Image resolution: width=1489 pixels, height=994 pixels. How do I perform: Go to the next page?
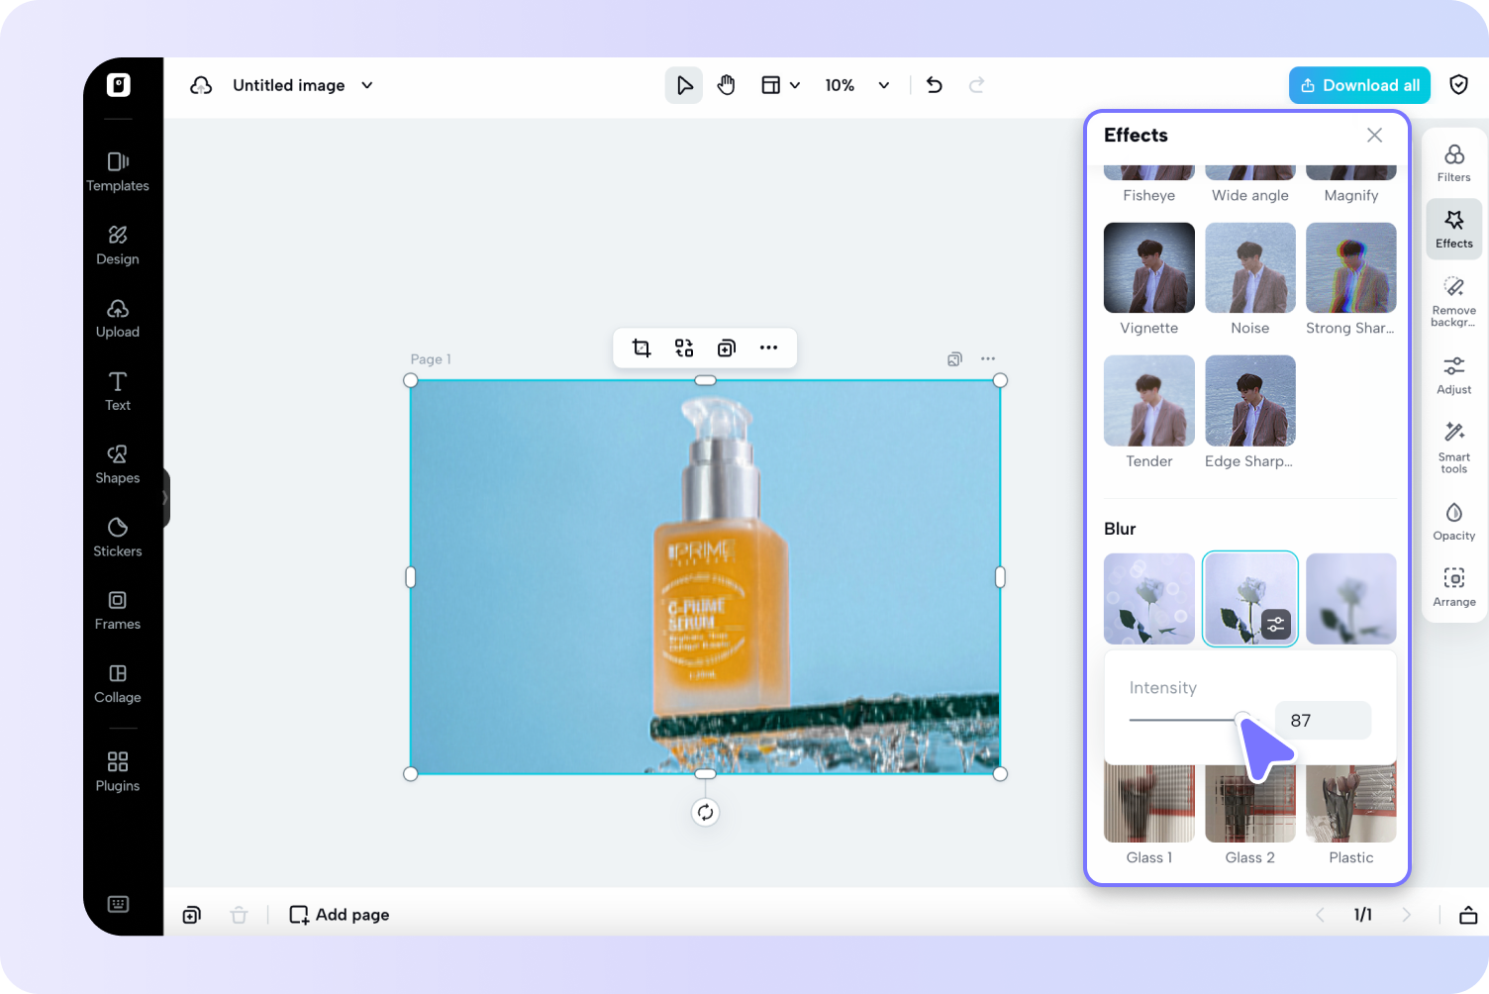1407,915
